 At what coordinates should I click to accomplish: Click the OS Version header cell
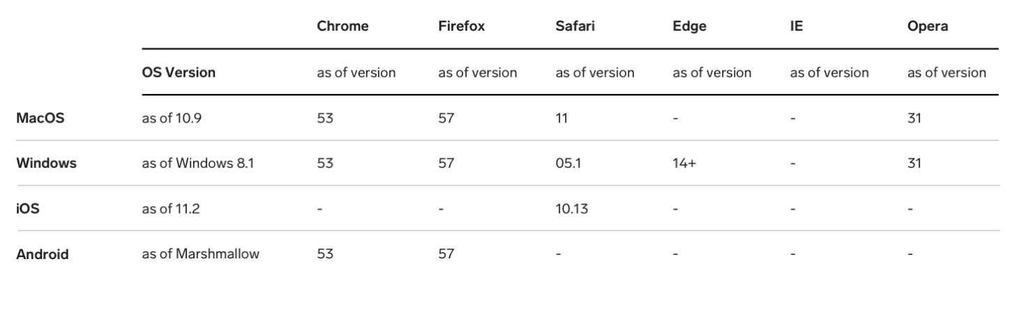pos(179,72)
